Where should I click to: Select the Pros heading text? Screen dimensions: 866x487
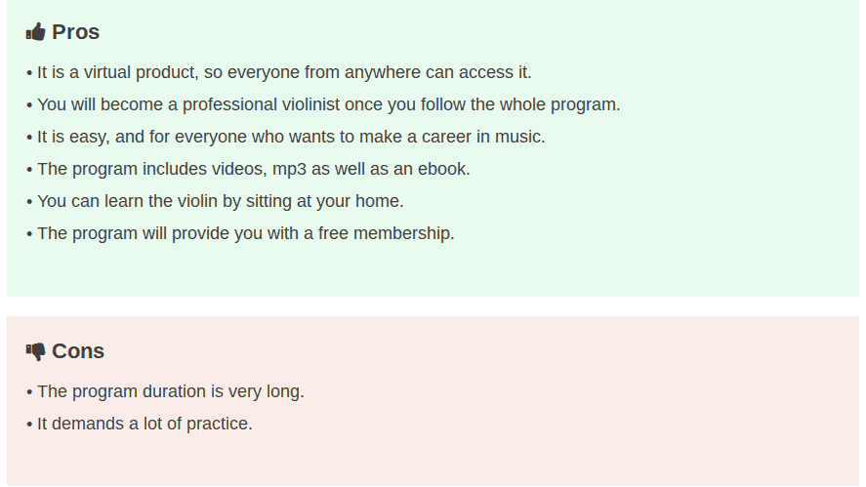click(75, 32)
